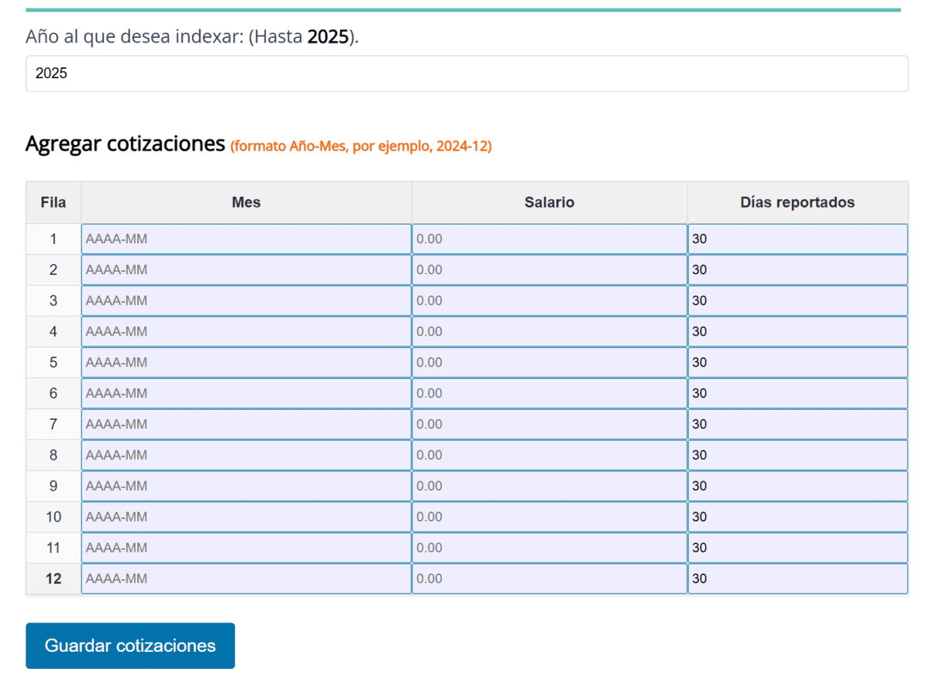This screenshot has width=930, height=689.
Task: Click the Mes field in row 8
Action: coord(246,456)
